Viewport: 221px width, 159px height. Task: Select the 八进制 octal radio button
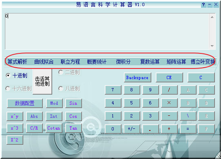tap(61, 88)
